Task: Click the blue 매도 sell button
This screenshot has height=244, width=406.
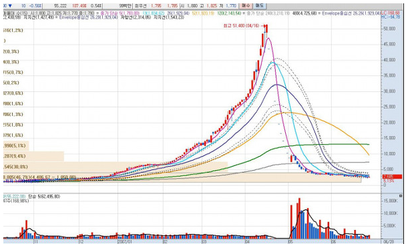Action: click(260, 5)
